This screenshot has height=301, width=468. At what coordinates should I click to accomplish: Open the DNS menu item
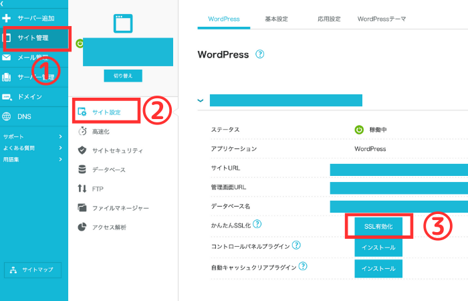click(x=34, y=116)
